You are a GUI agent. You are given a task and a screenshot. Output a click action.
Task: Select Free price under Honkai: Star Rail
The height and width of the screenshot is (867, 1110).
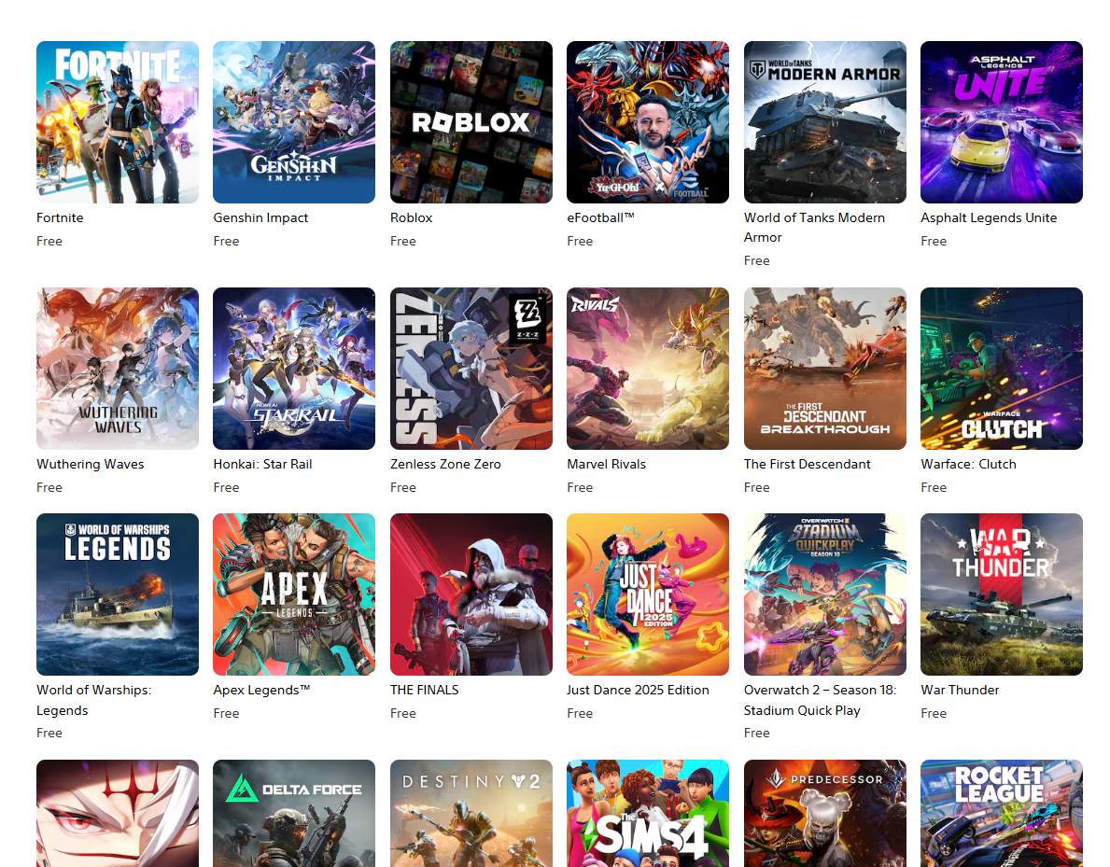click(x=227, y=488)
